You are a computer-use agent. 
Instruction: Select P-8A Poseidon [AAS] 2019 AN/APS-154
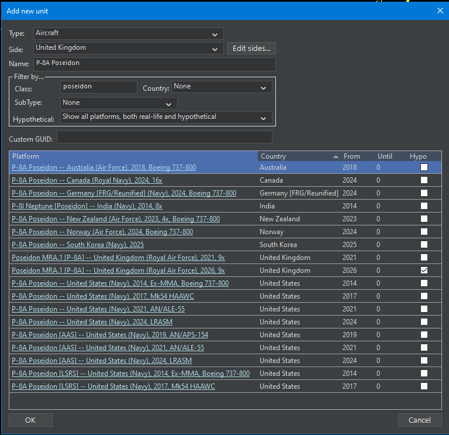tap(110, 335)
